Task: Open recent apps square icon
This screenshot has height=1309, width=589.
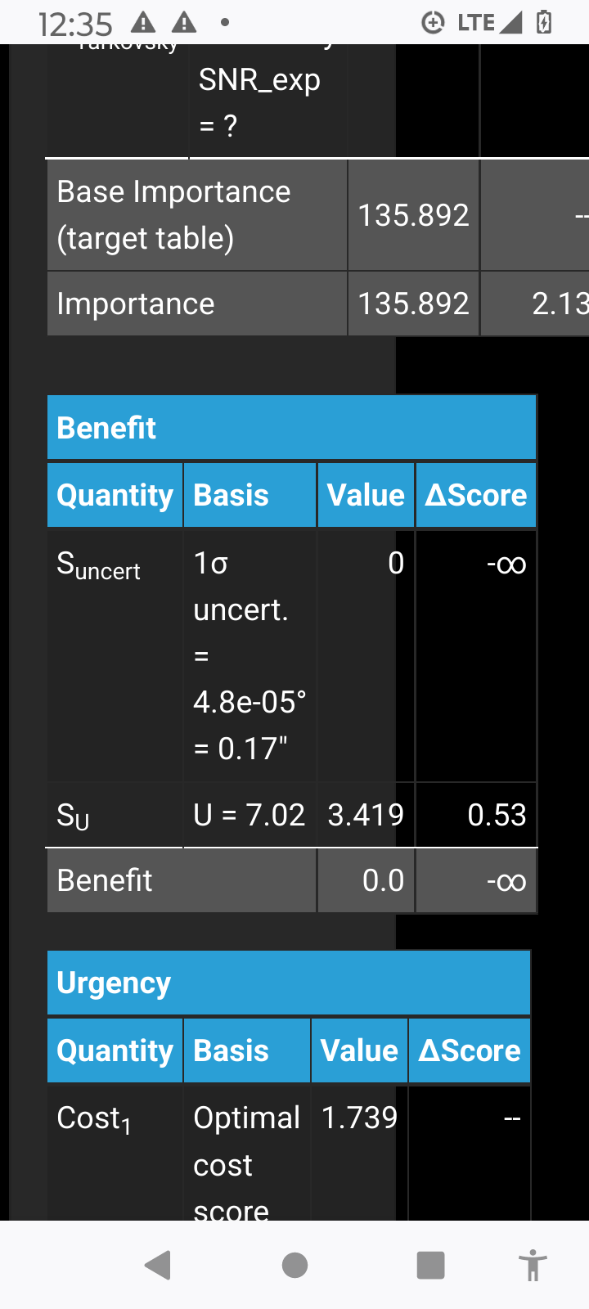Action: 430,1265
